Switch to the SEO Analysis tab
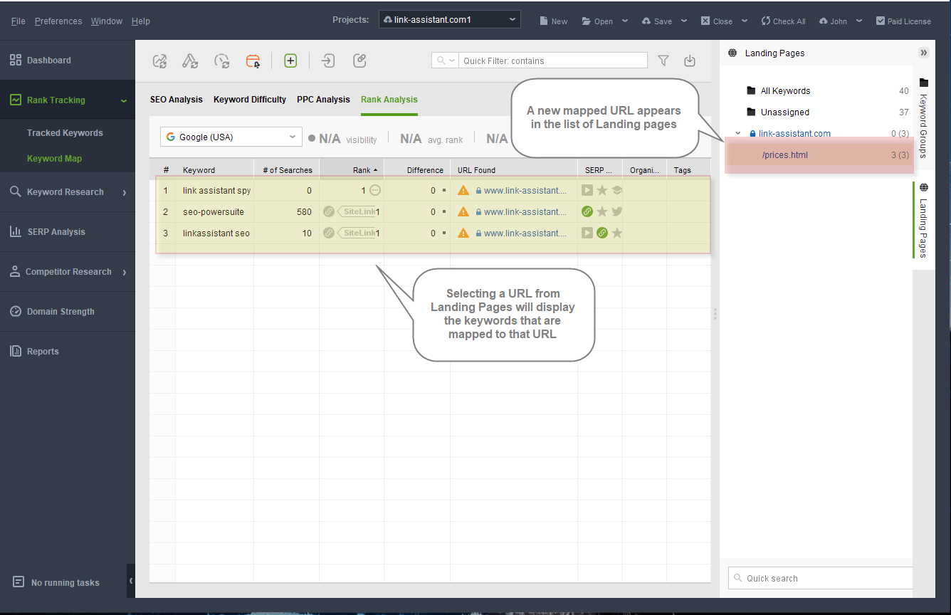The width and height of the screenshot is (951, 615). (177, 100)
